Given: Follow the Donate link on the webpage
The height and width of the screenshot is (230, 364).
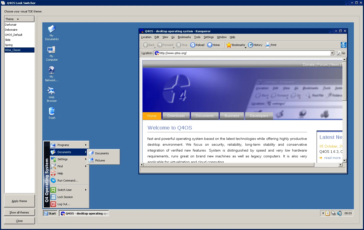Looking at the screenshot, I should coord(309,64).
